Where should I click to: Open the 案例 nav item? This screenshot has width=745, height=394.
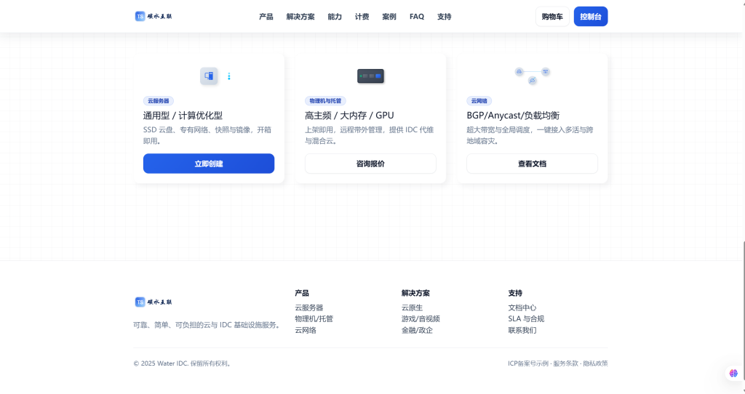tap(389, 17)
